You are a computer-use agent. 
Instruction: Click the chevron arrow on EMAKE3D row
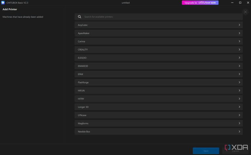pyautogui.click(x=239, y=66)
